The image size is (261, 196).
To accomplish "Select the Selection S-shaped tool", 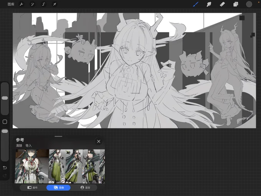I will click(x=43, y=4).
